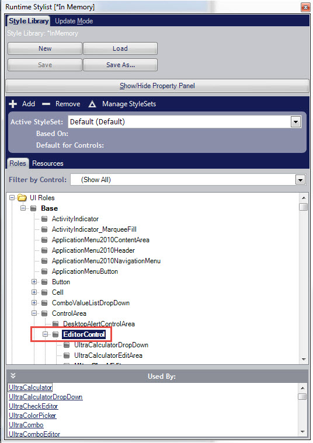Collapse the ControlArea tree node

(x=34, y=313)
